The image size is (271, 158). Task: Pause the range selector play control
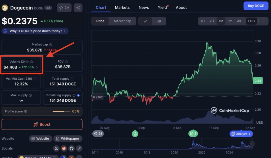251,144
